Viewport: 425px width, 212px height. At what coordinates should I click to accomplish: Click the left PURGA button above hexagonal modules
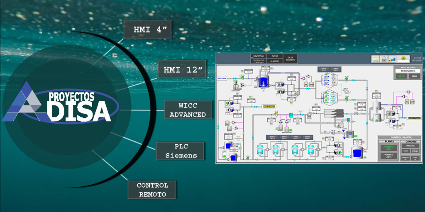tap(323, 69)
